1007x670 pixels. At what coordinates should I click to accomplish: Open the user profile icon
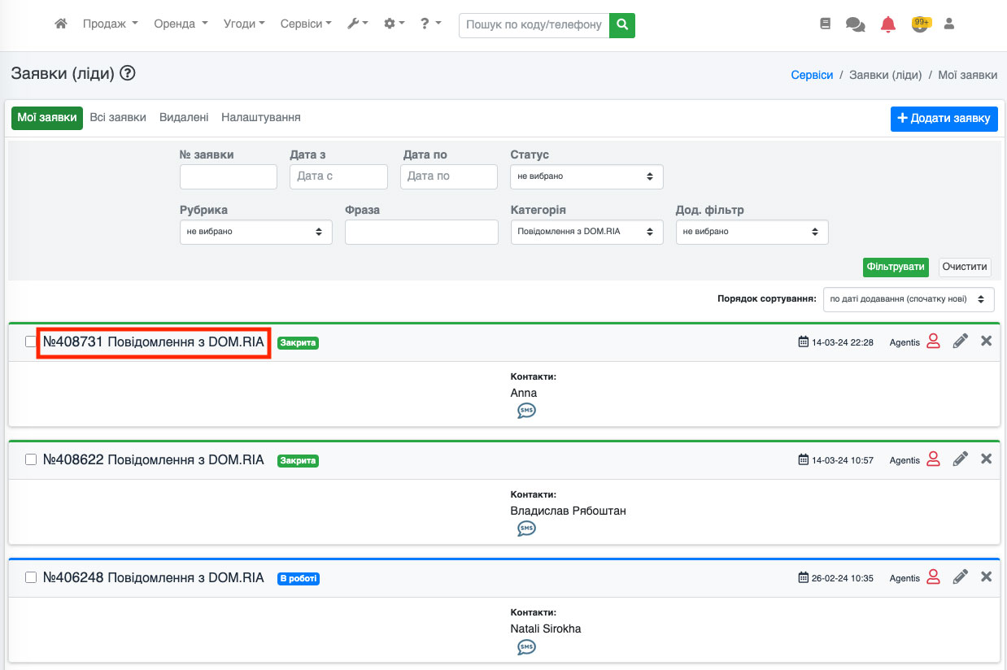coord(948,24)
